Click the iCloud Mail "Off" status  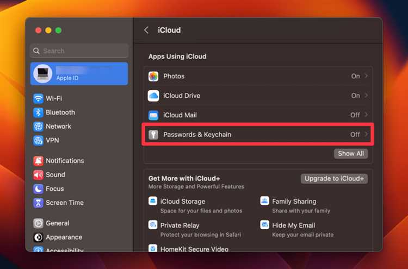click(355, 115)
